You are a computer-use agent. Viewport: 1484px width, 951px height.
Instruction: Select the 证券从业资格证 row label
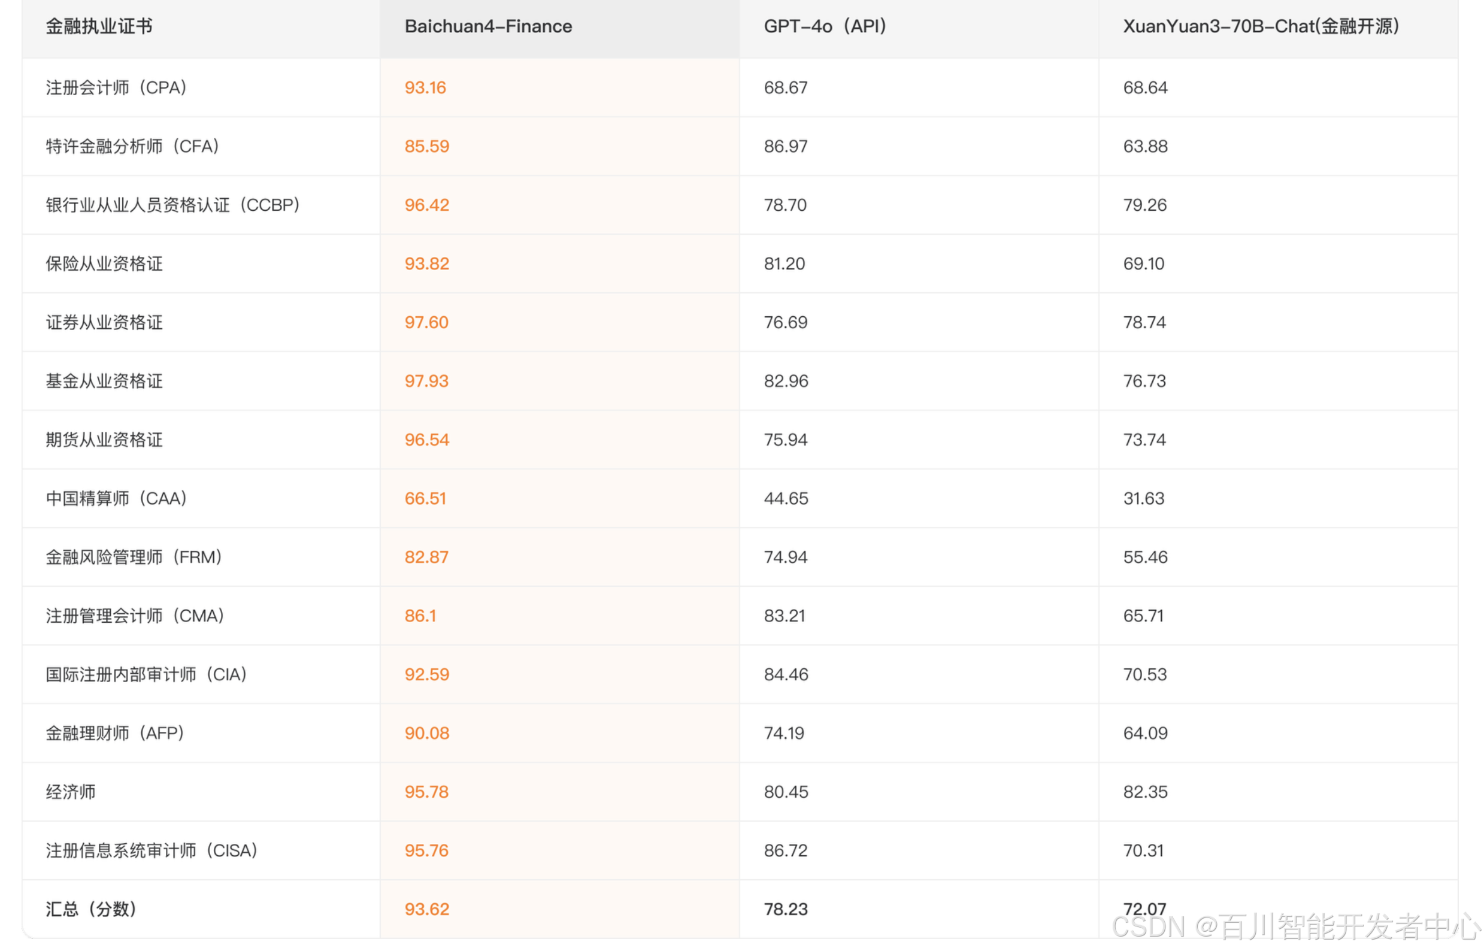104,322
